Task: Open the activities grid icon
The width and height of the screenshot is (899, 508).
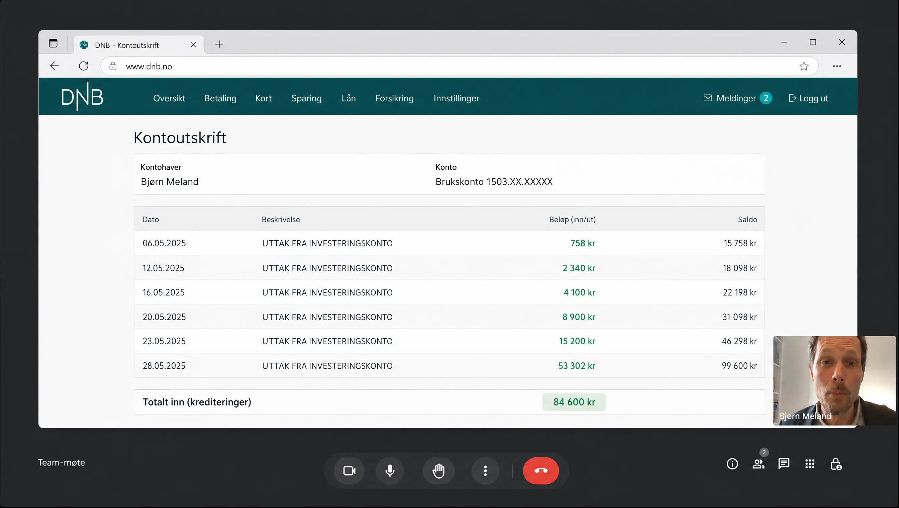Action: coord(810,464)
